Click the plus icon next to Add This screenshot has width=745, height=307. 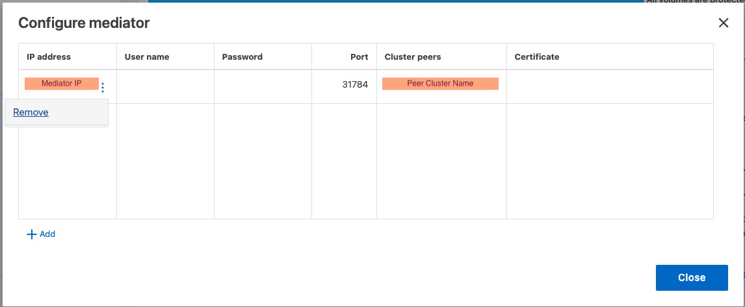pos(31,234)
